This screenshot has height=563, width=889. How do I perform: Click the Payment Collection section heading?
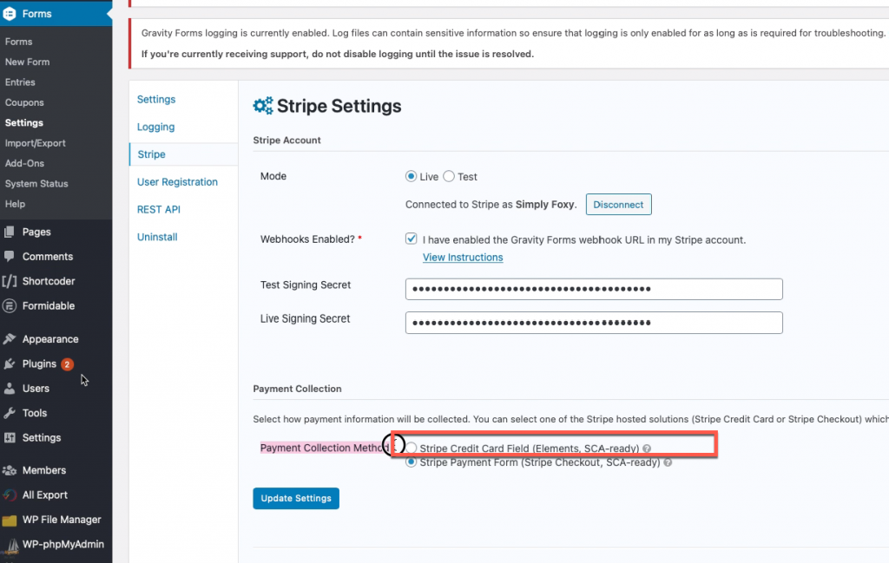tap(297, 389)
